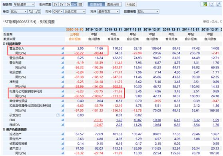Select the 5Y time range
223x156 pixels.
click(62, 4)
